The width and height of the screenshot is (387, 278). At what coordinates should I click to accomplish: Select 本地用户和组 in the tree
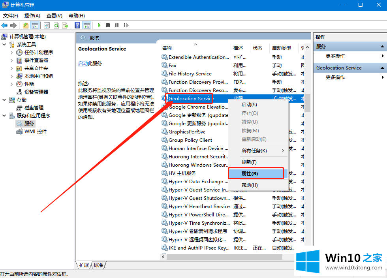click(39, 76)
